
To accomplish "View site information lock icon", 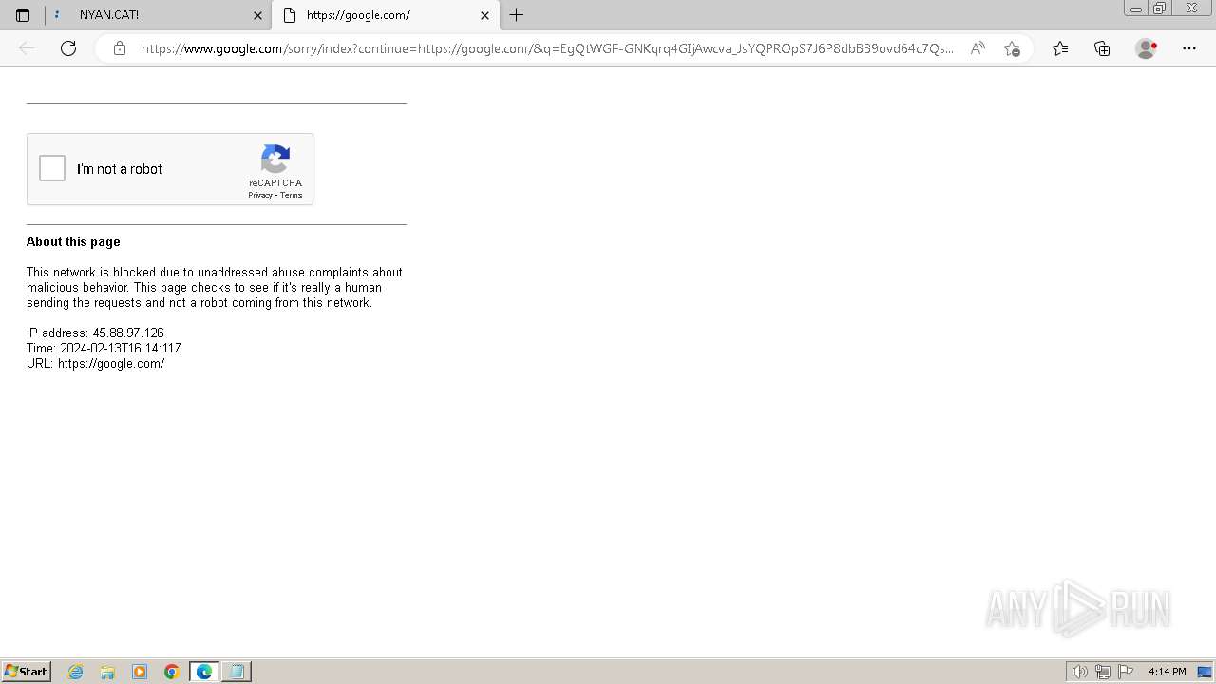I will 120,48.
